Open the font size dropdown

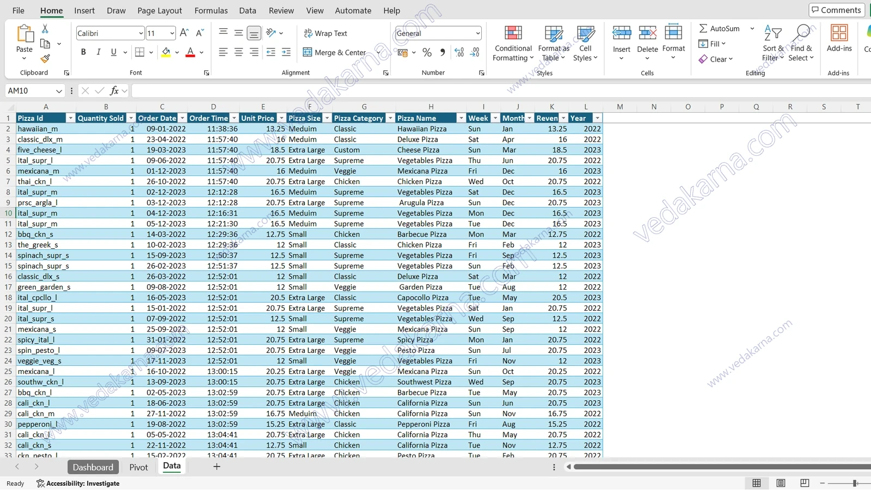pos(172,33)
